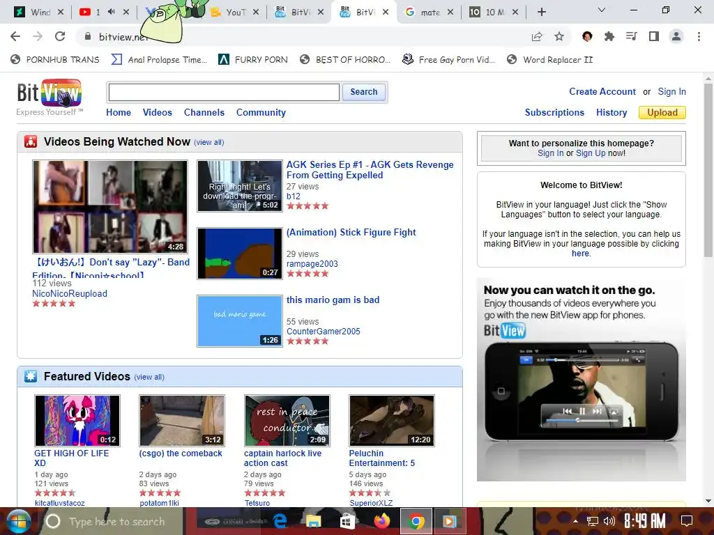Viewport: 714px width, 535px height.
Task: Open the PORNHUB TRANS bookmark
Action: (55, 60)
